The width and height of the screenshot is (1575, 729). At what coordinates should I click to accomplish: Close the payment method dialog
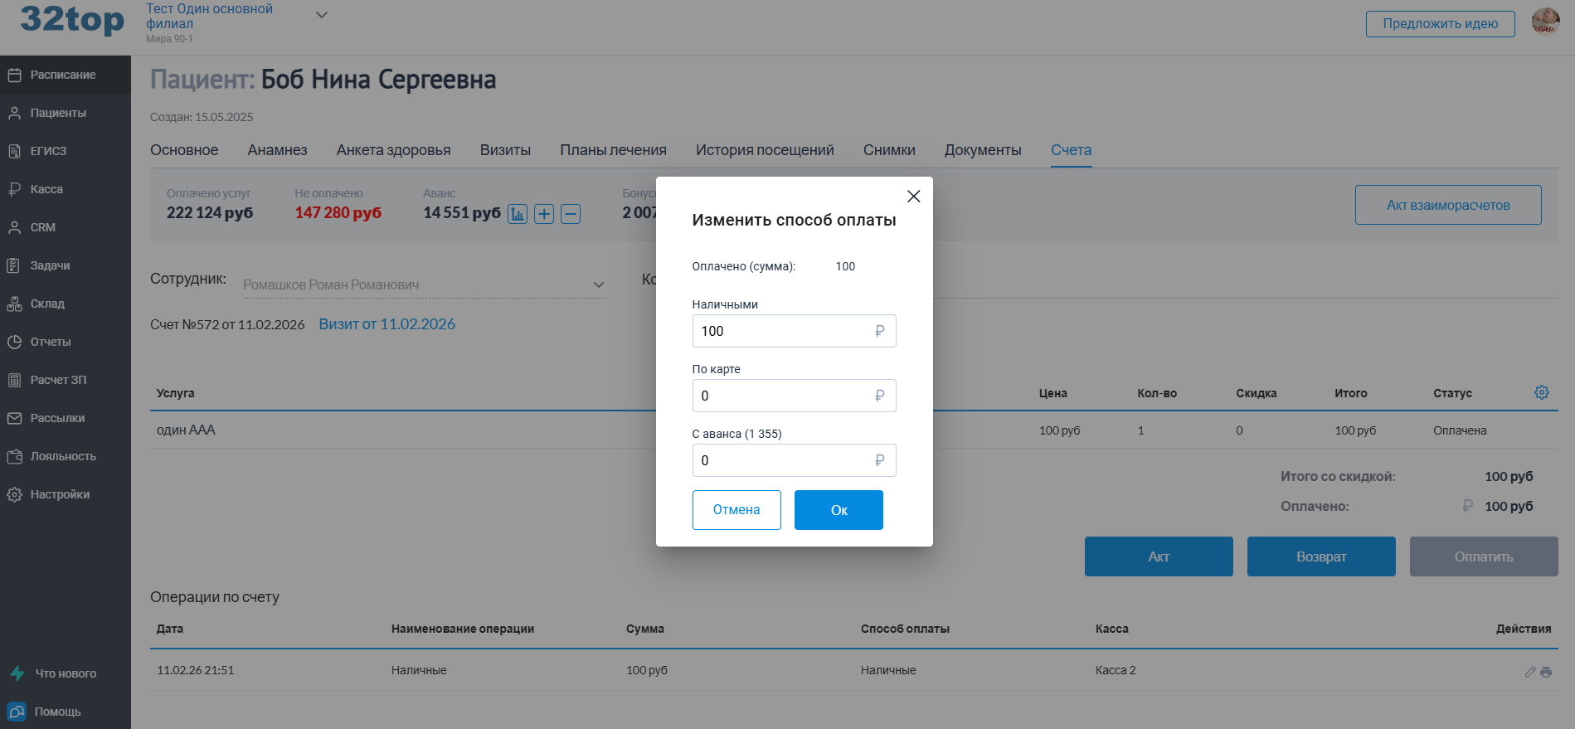[913, 197]
